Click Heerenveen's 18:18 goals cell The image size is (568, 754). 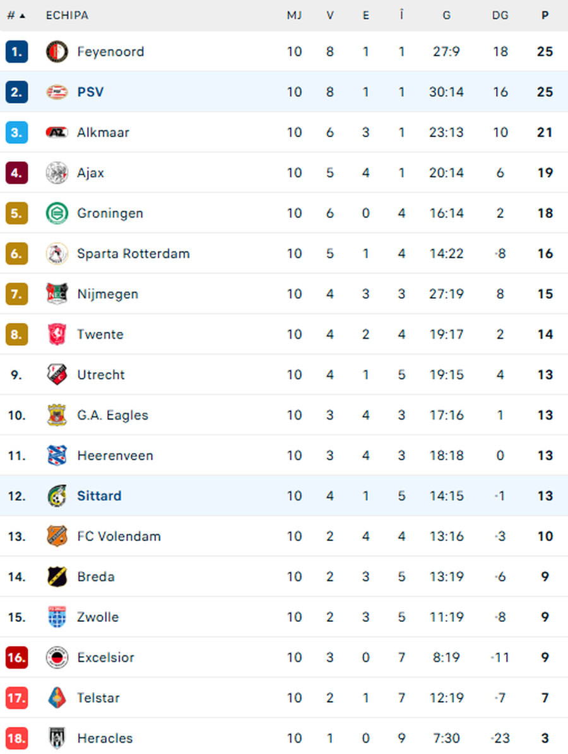(x=446, y=456)
